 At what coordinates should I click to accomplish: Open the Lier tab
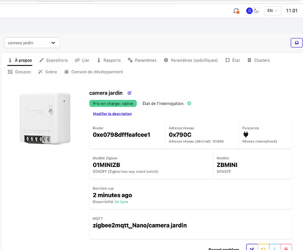coord(82,60)
